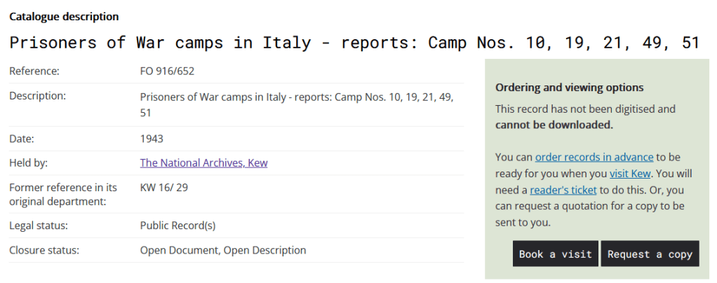Viewport: 717px width, 283px height.
Task: Open The National Archives, Kew link
Action: pyautogui.click(x=203, y=163)
